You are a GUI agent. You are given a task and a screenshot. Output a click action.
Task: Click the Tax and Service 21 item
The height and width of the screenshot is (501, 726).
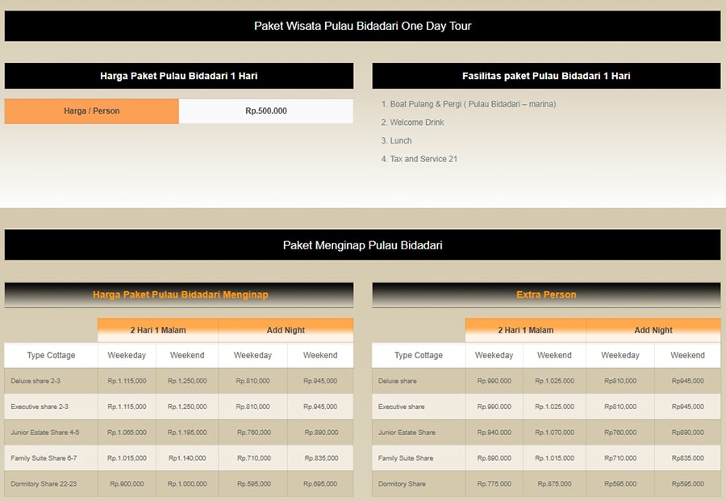[x=423, y=159]
